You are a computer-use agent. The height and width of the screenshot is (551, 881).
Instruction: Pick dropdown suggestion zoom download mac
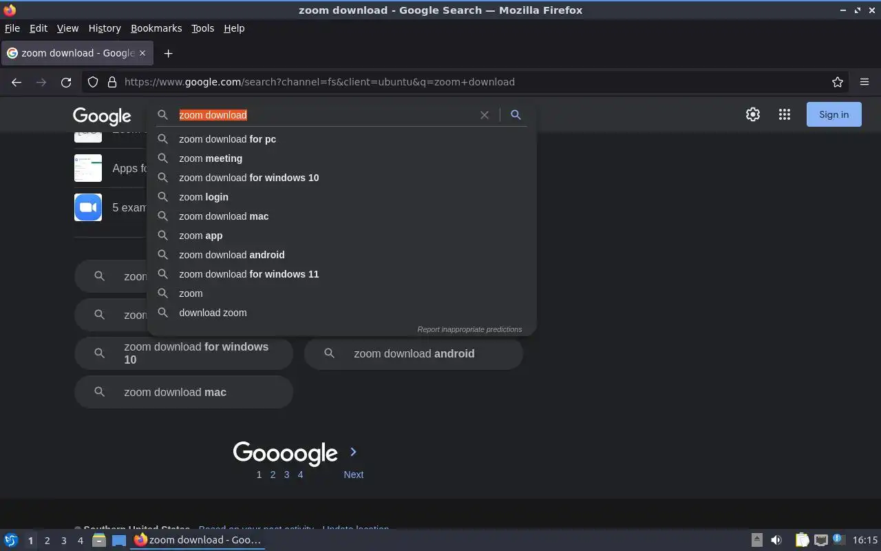click(x=341, y=216)
